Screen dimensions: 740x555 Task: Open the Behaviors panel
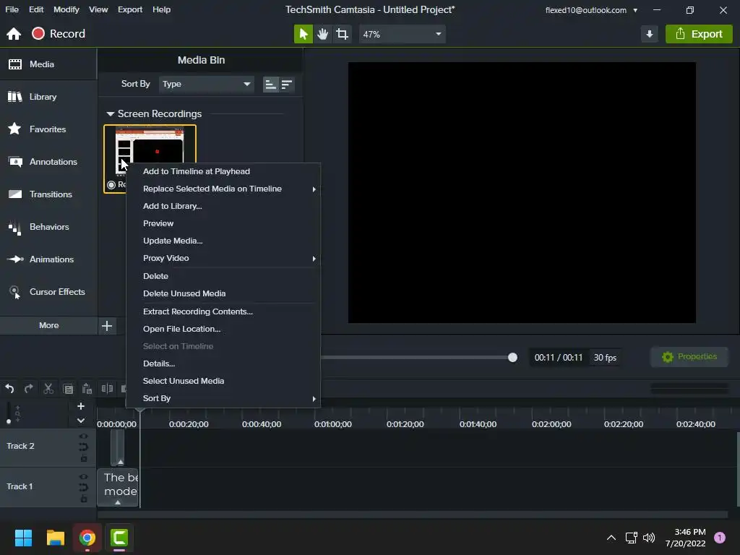click(48, 226)
